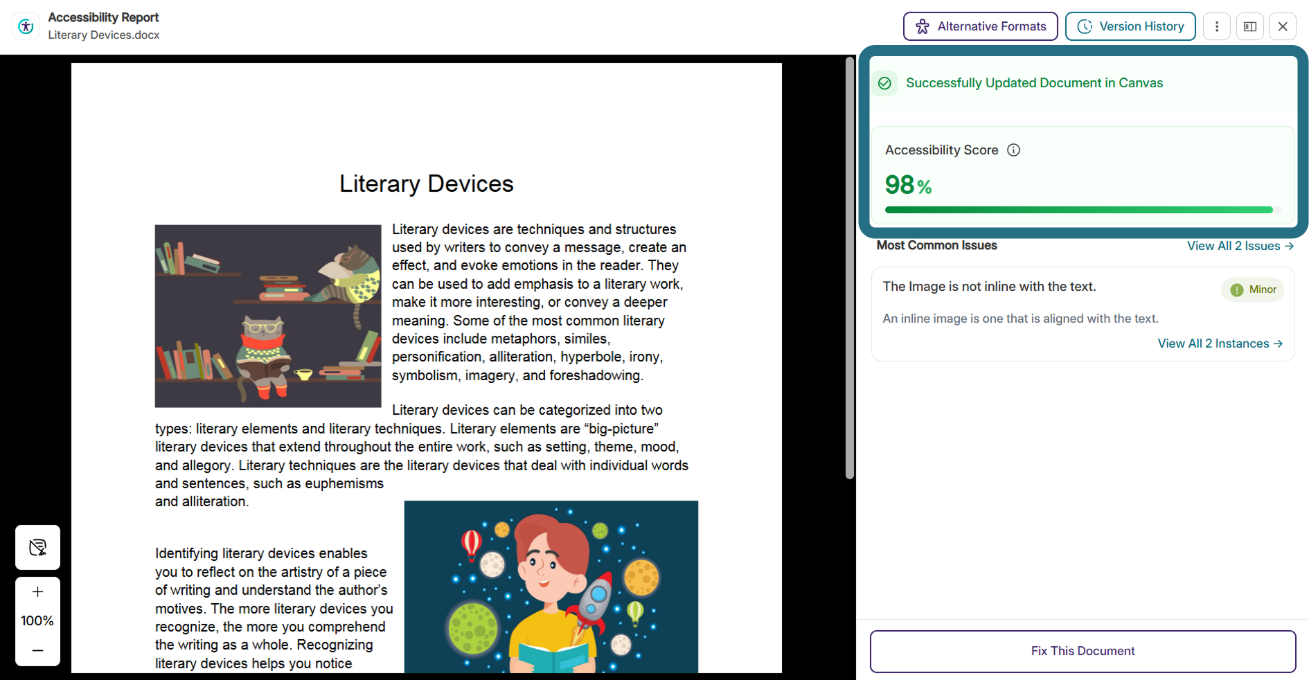Click 'The Image is not inline' issue title

tap(989, 287)
